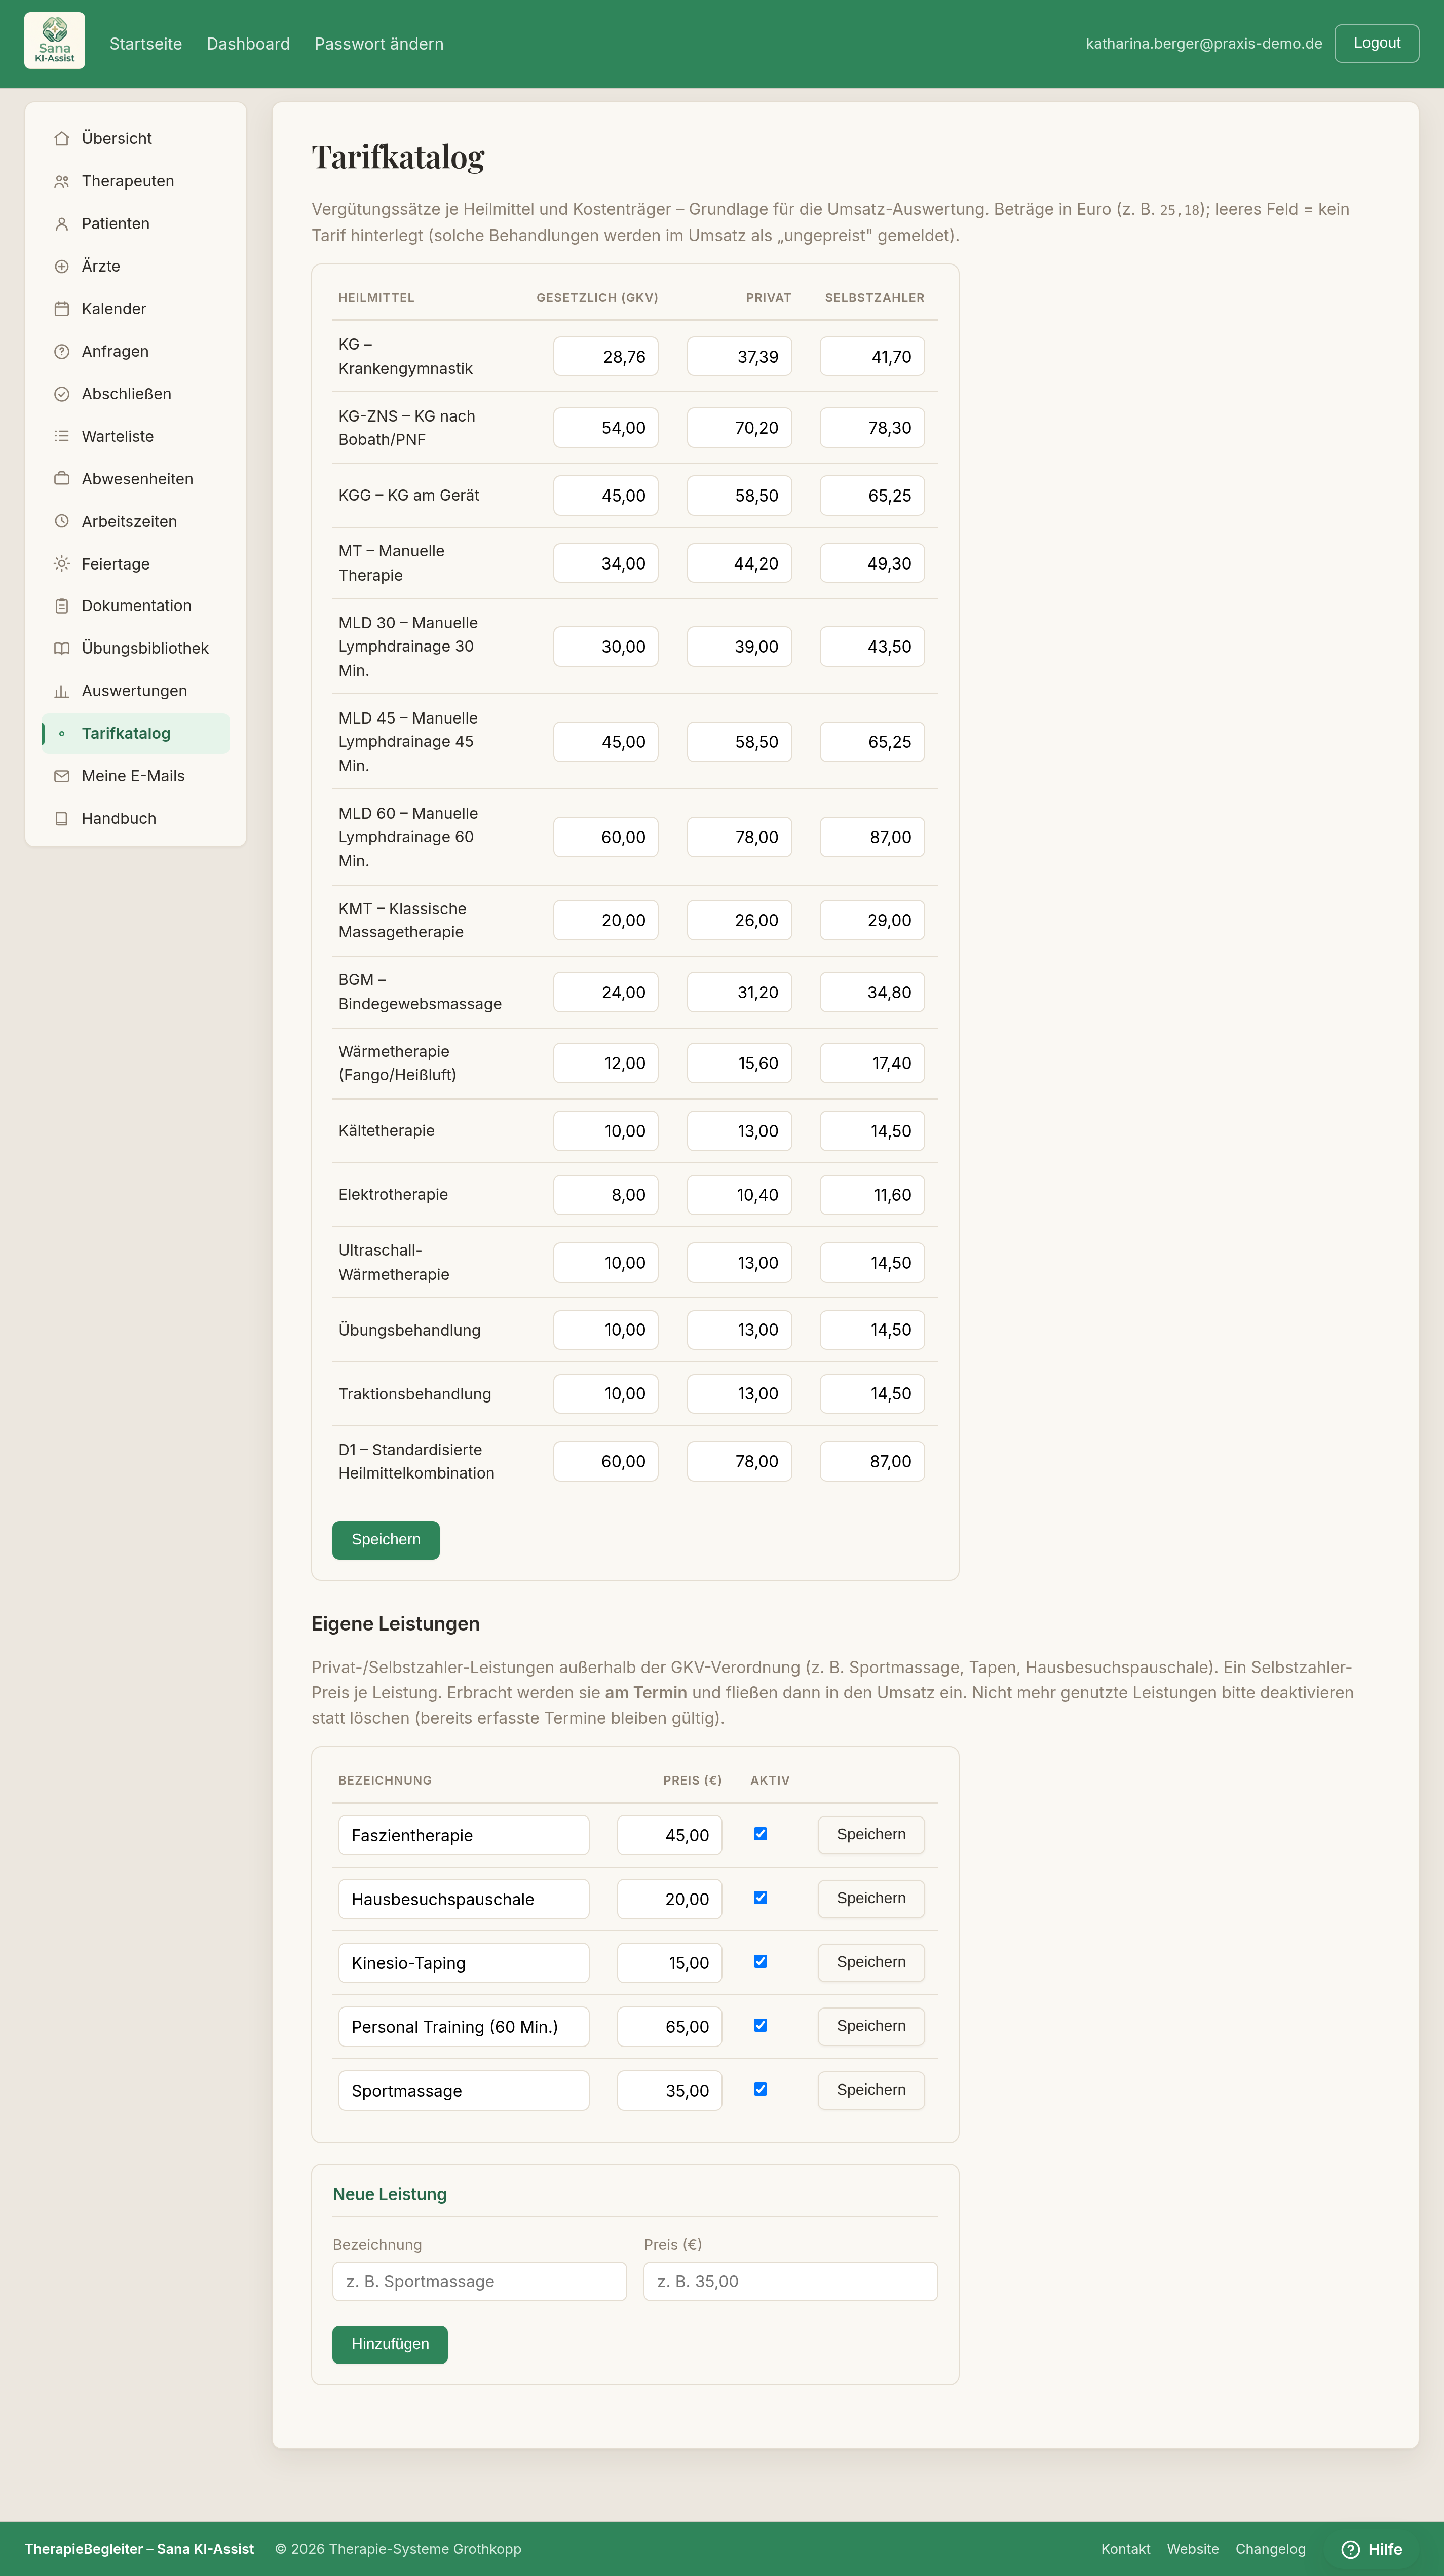Click the Auswertungen bar chart icon
1444x2576 pixels.
[x=62, y=691]
